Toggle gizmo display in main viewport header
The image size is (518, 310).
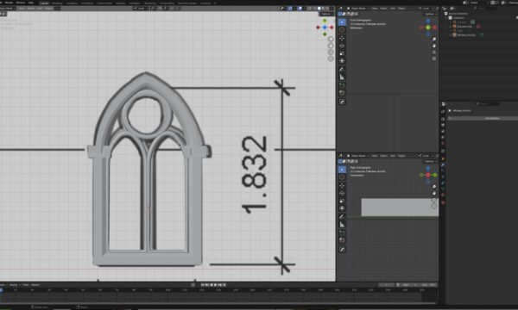click(x=290, y=9)
